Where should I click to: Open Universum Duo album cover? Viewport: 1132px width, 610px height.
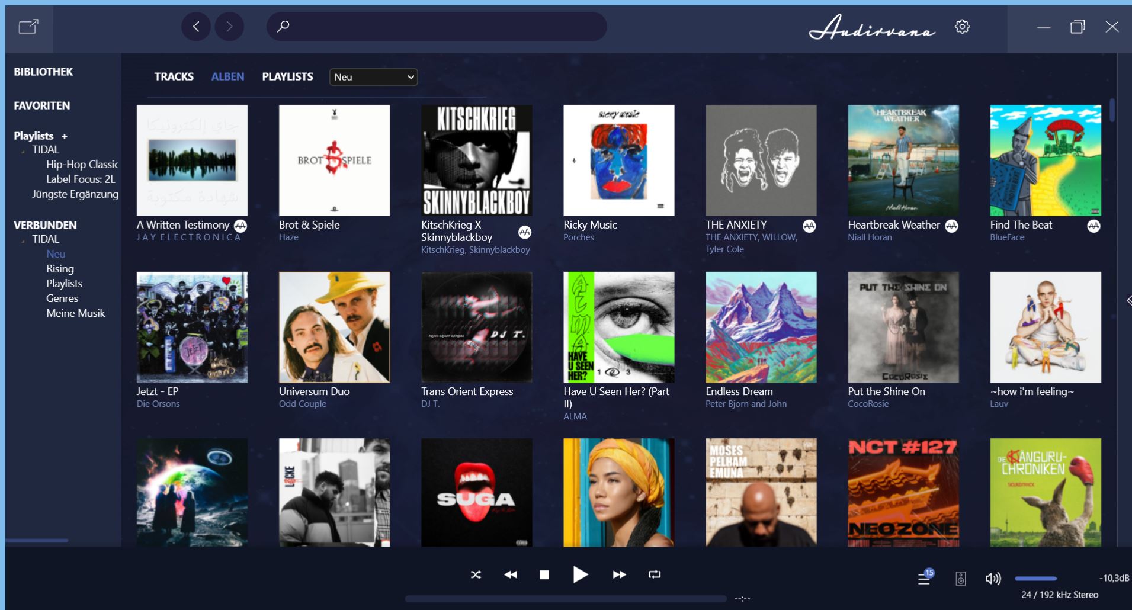tap(335, 327)
